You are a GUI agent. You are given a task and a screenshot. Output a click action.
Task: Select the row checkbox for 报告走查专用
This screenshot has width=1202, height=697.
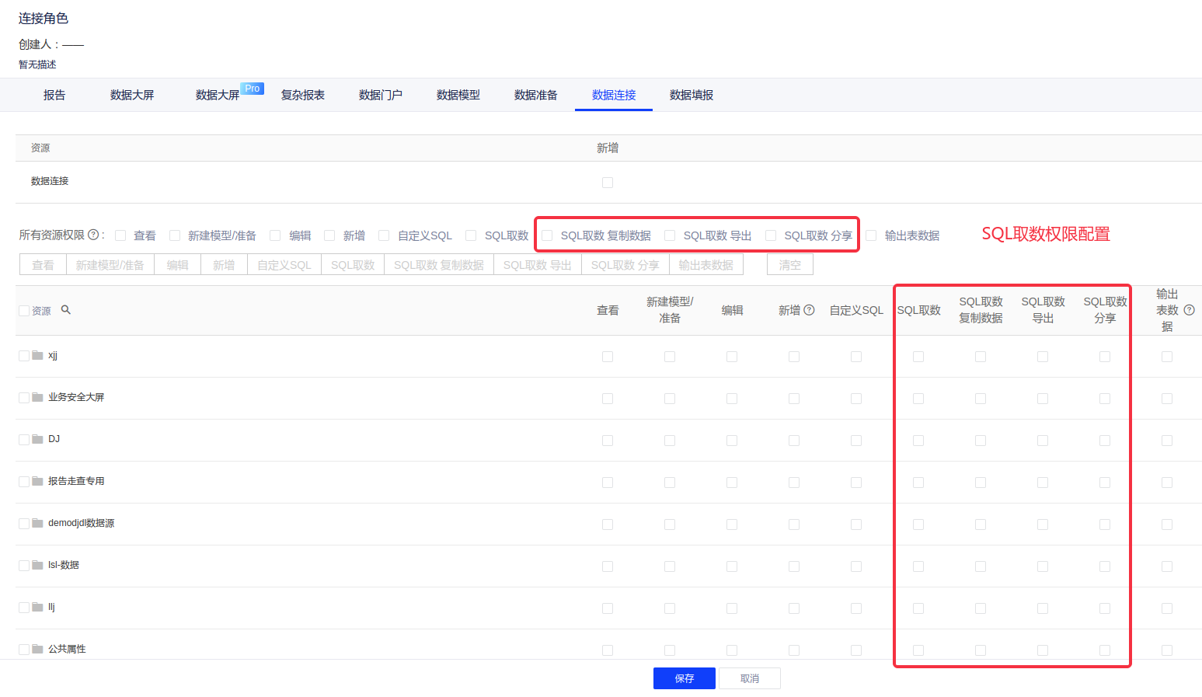click(x=24, y=482)
